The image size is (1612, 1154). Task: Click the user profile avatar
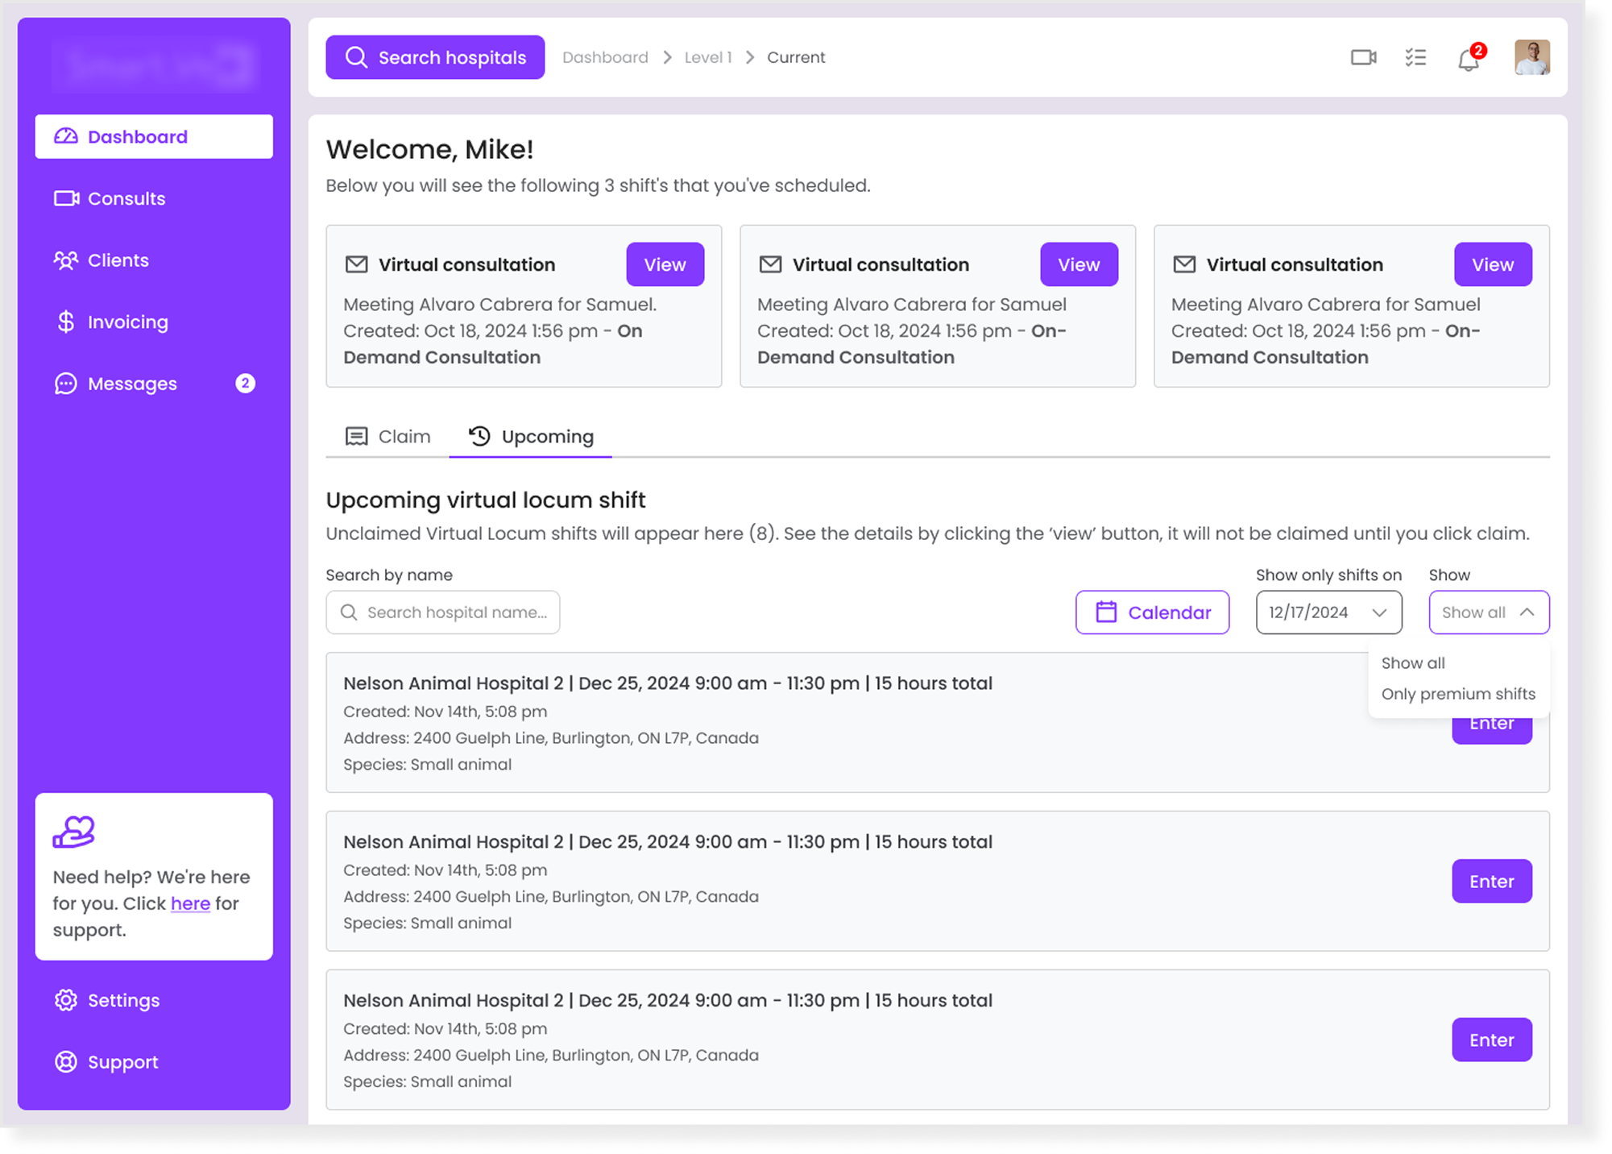pos(1531,57)
